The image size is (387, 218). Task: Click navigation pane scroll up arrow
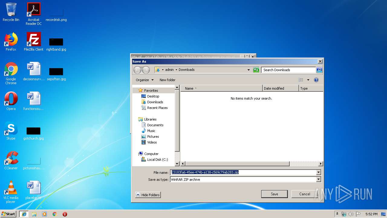(x=177, y=88)
